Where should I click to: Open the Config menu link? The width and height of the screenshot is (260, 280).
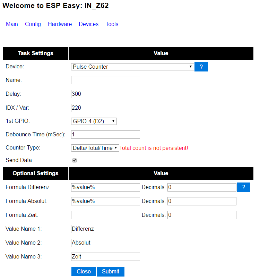33,24
